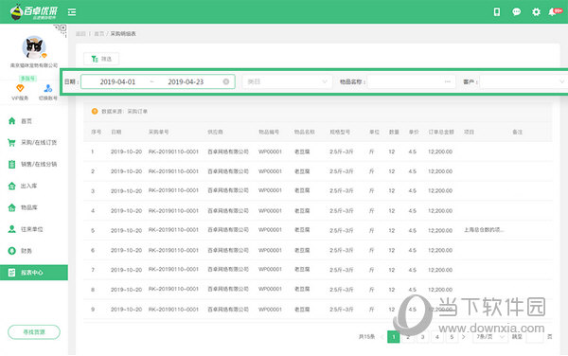Click the jump-to-page input box
The height and width of the screenshot is (356, 568).
[x=534, y=337]
